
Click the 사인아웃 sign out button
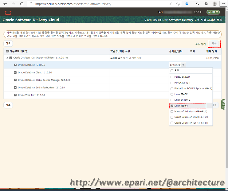pos(213,12)
